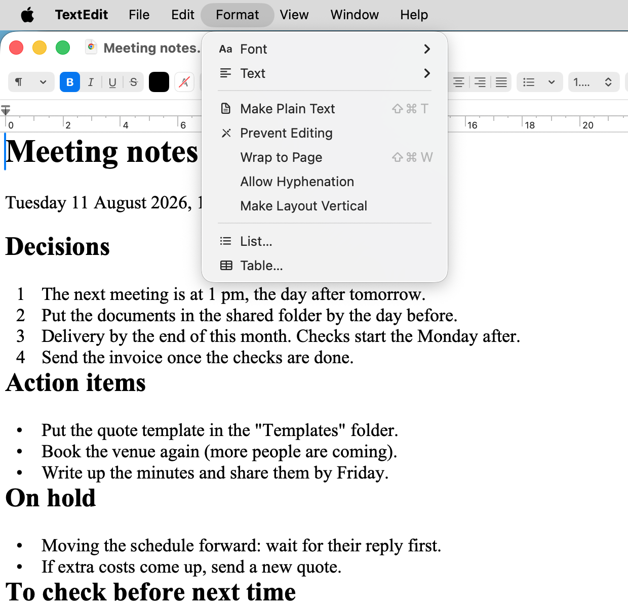Open the Help menu
The image size is (628, 607).
[x=414, y=15]
